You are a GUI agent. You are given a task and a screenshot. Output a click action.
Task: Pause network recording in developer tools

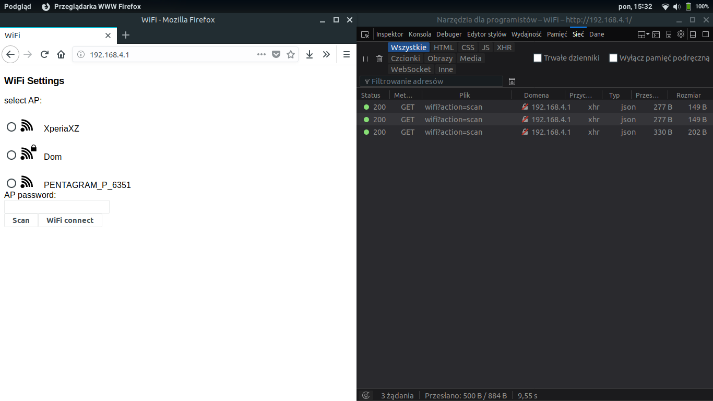(365, 59)
